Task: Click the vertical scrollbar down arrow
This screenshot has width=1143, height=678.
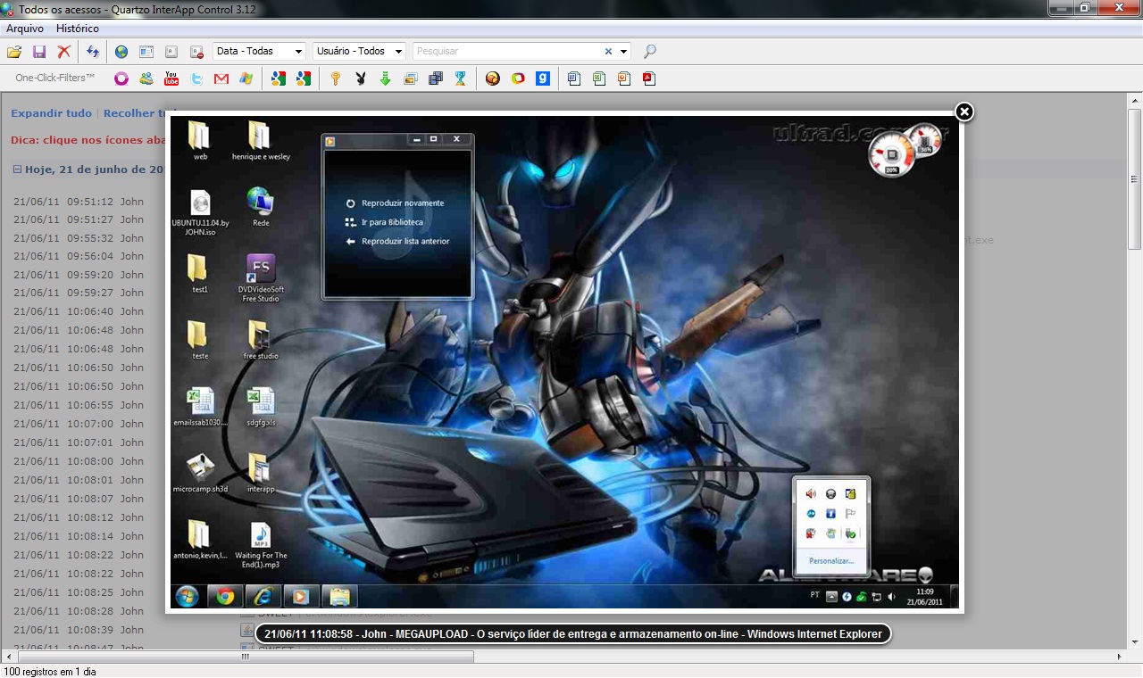Action: (1135, 641)
